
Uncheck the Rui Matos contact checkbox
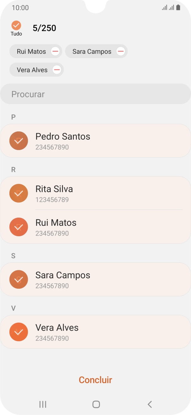pyautogui.click(x=19, y=227)
